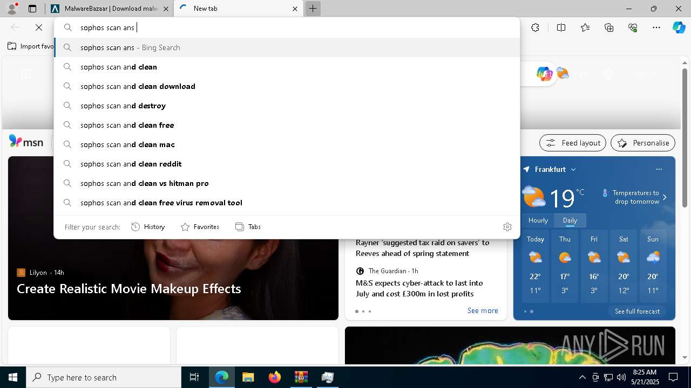
Task: Open WinRAR taskbar icon
Action: point(301,377)
